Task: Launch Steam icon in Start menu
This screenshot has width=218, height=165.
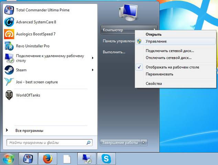Action: (9, 70)
